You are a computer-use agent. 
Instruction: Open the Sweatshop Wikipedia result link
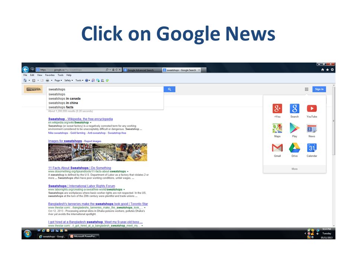point(80,119)
